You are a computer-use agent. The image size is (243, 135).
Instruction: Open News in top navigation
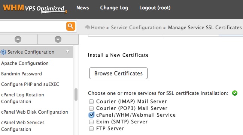click(83, 7)
